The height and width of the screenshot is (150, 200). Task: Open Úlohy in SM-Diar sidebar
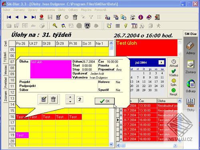click(191, 105)
